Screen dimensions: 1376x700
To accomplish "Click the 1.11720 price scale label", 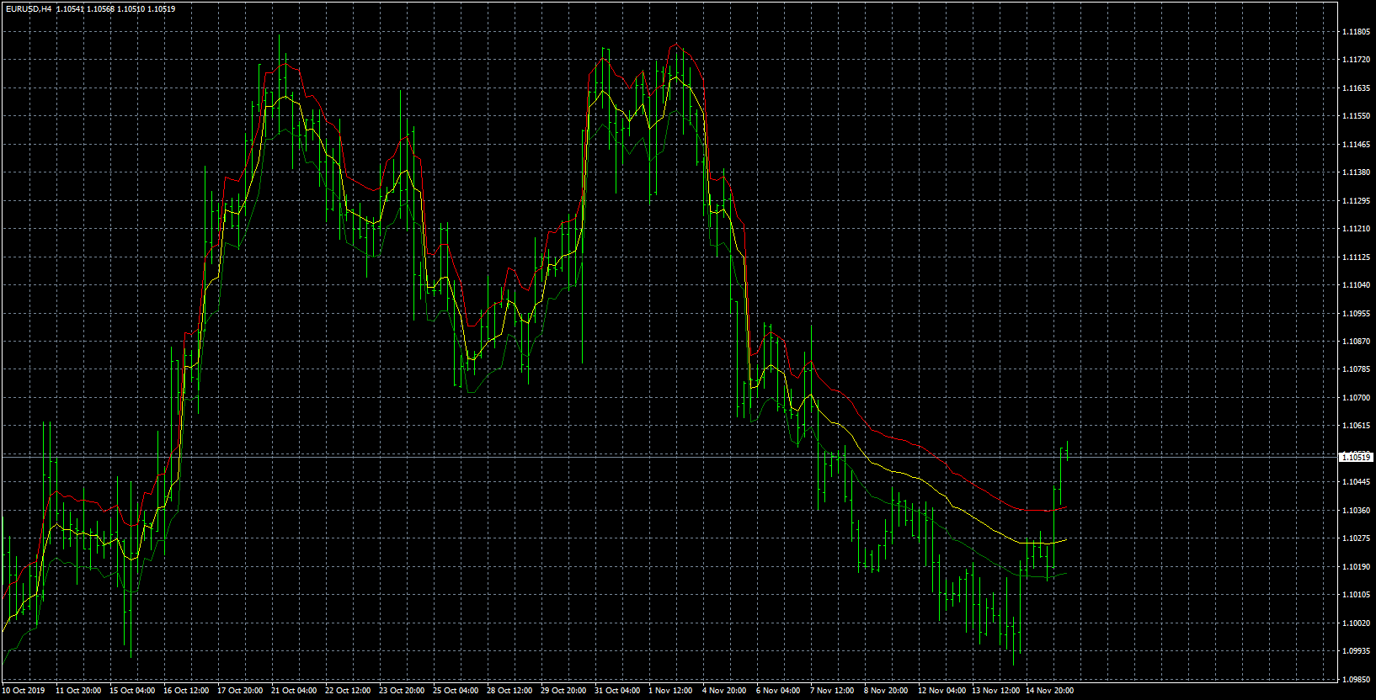I will (x=1355, y=60).
